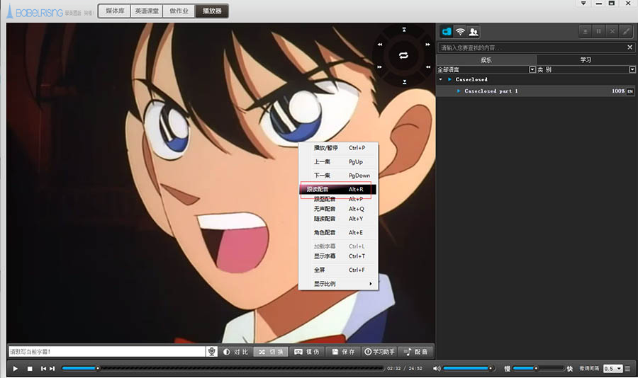This screenshot has width=638, height=378.
Task: Click the bottom arrow of circular overlay
Action: coord(405,82)
